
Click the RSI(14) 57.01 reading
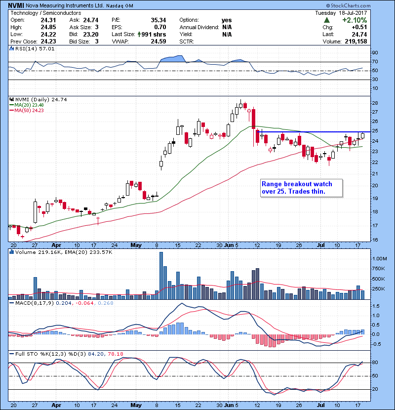click(x=35, y=48)
